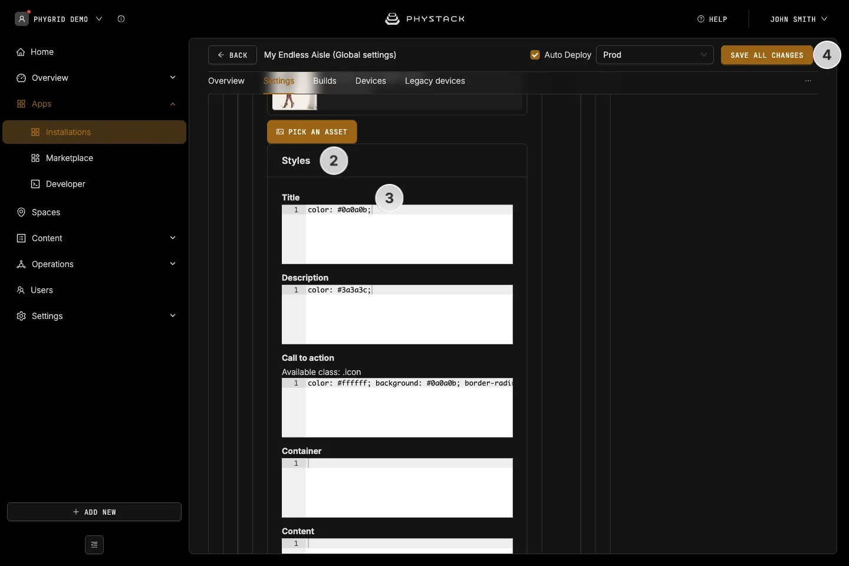Expand the Settings sidebar chevron
This screenshot has width=849, height=566.
173,316
